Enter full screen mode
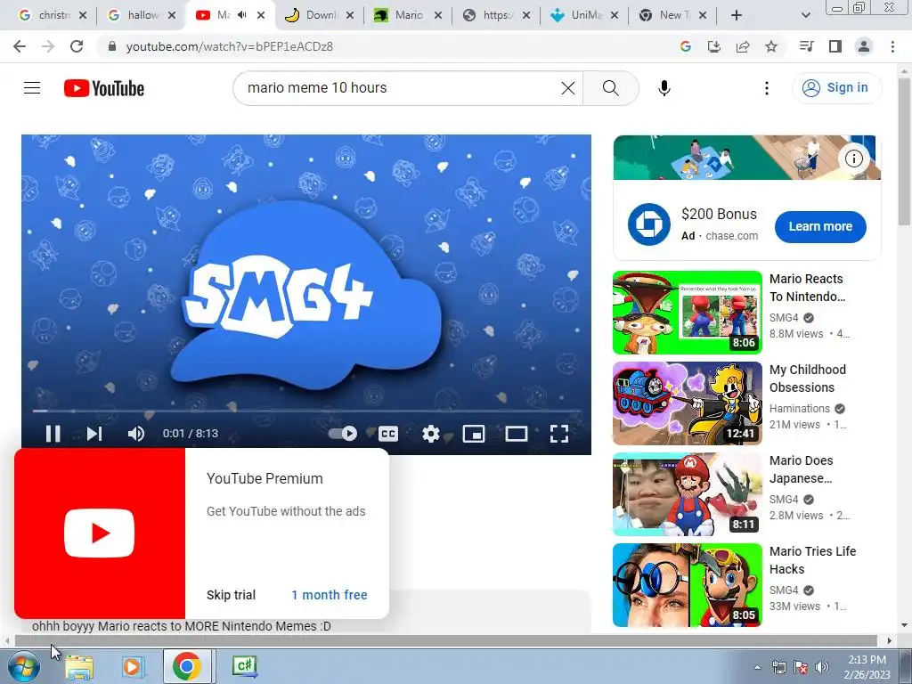Screen dimensions: 912x684 coord(559,434)
